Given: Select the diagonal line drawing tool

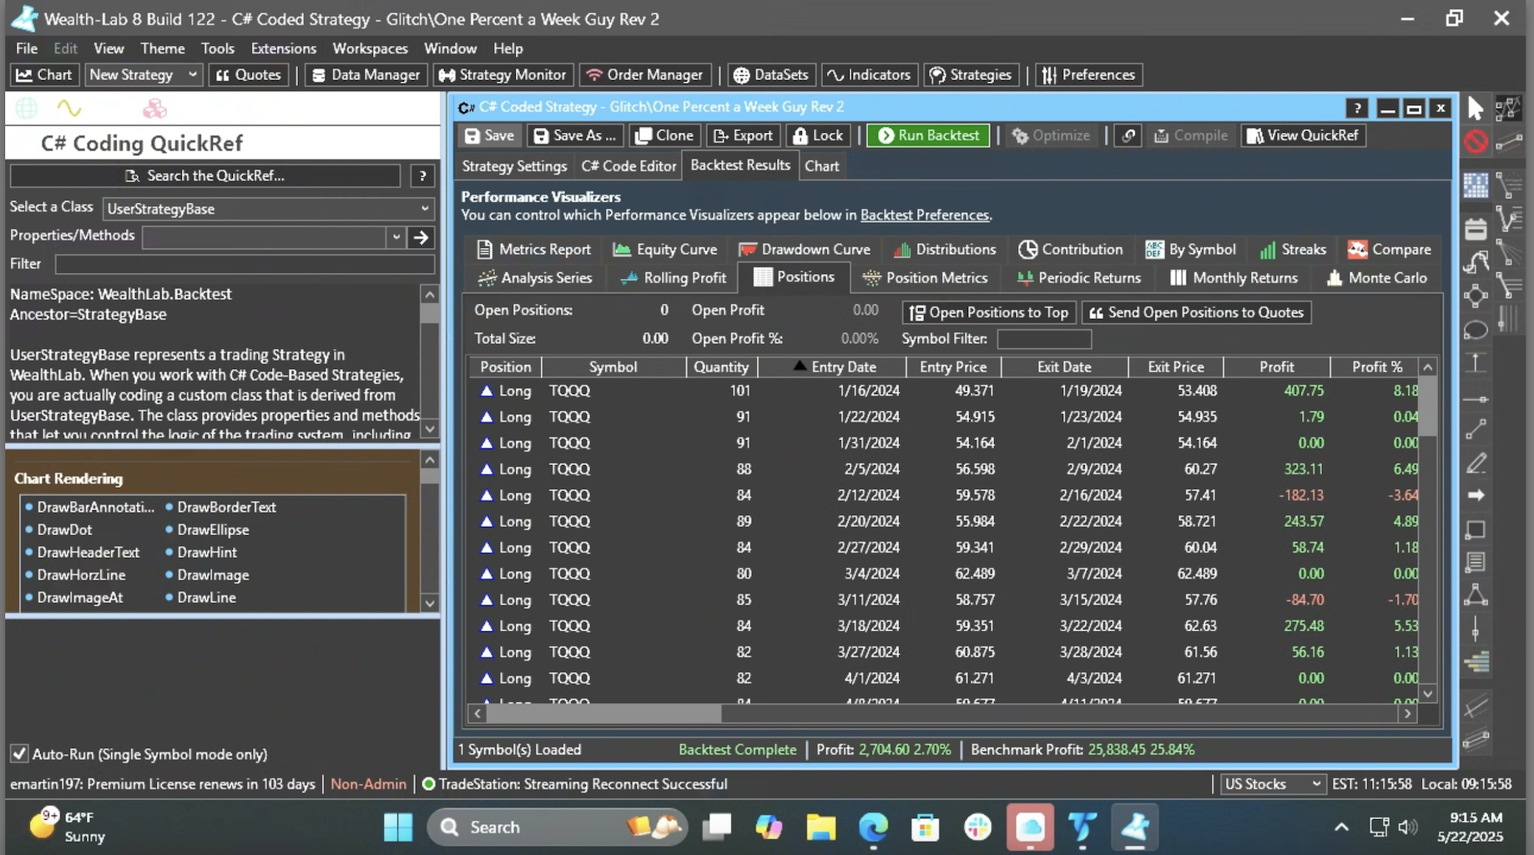Looking at the screenshot, I should click(x=1476, y=429).
